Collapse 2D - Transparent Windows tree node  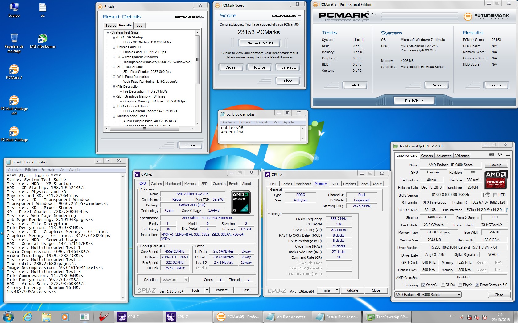tap(114, 57)
